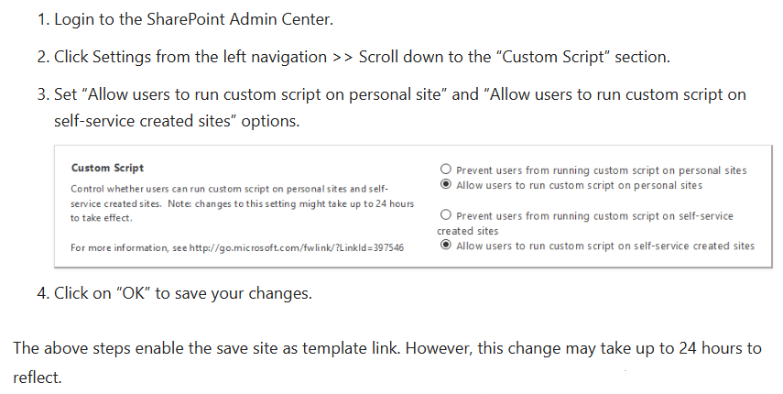Click the label "Allow users to run custom script on self-service created sites"

tap(605, 246)
